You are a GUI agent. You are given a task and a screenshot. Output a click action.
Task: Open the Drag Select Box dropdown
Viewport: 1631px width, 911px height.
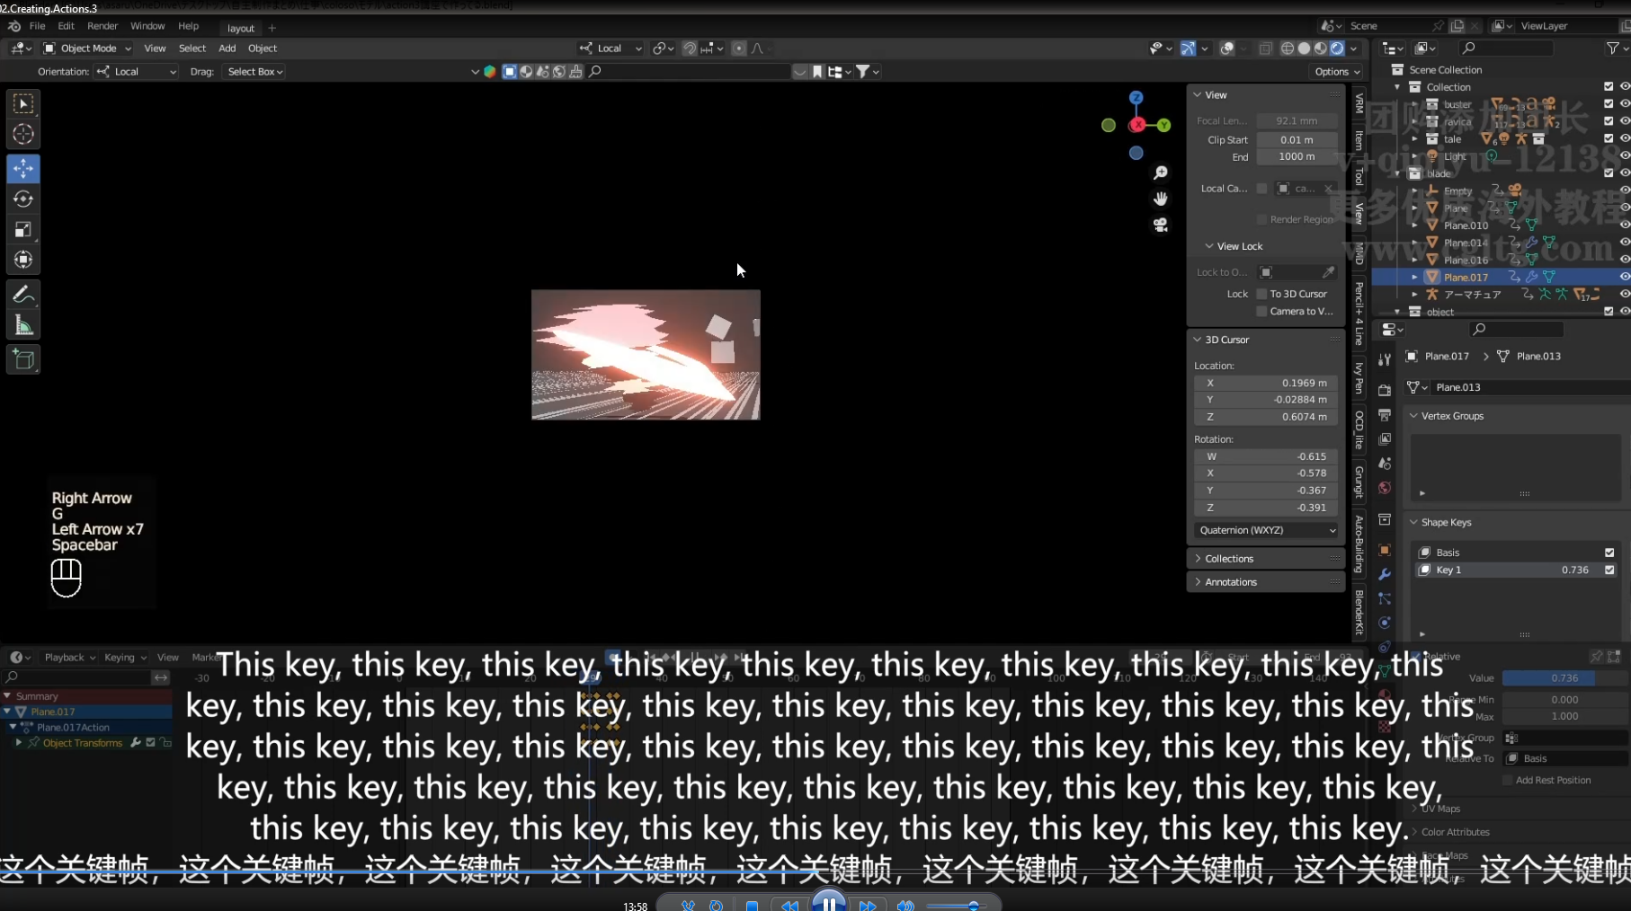click(254, 72)
